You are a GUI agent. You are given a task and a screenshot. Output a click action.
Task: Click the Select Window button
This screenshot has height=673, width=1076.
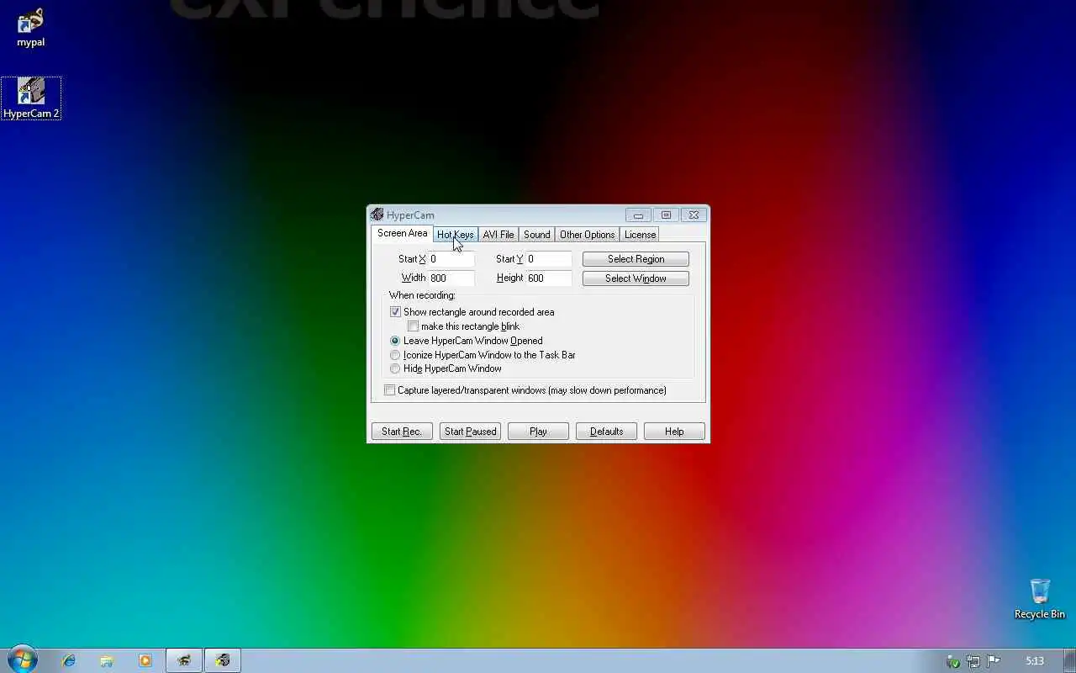636,278
